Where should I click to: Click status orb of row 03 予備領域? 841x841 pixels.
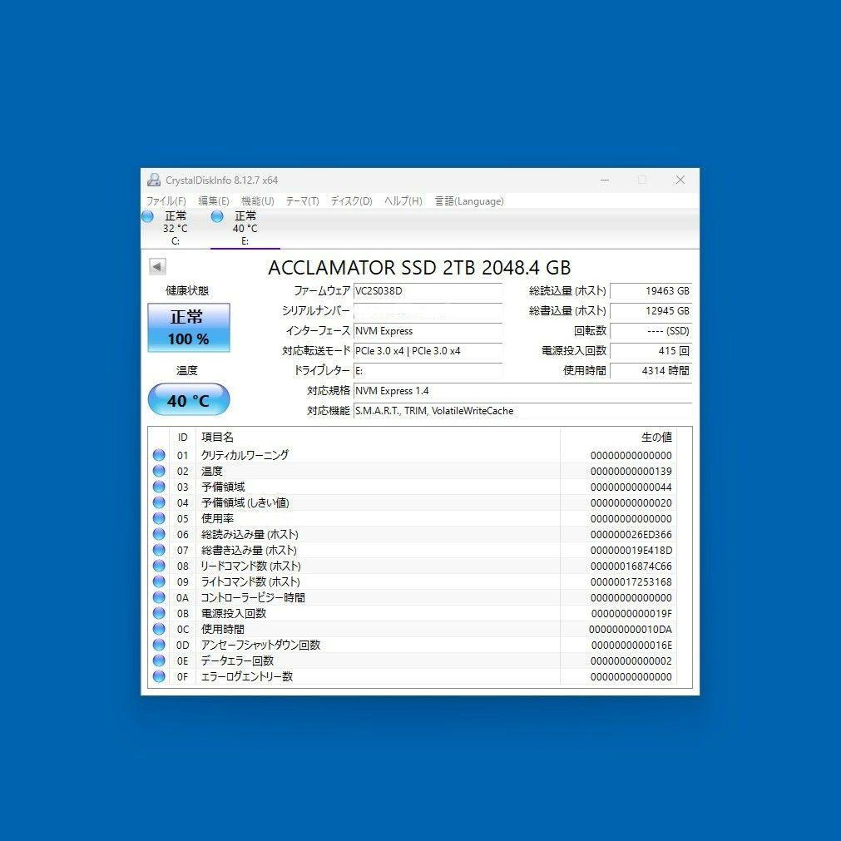[x=159, y=487]
